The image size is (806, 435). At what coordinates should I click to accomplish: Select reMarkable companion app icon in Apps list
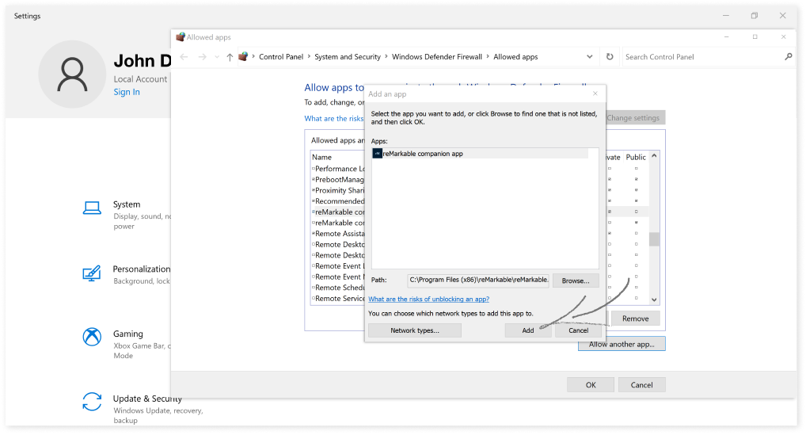(x=377, y=154)
